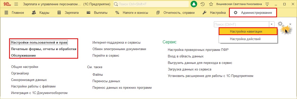This screenshot has width=297, height=99.
Task: Open Печатные формы, отчеты и обработки
Action: [44, 49]
